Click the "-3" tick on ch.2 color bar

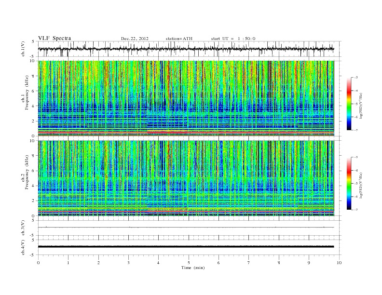click(355, 157)
